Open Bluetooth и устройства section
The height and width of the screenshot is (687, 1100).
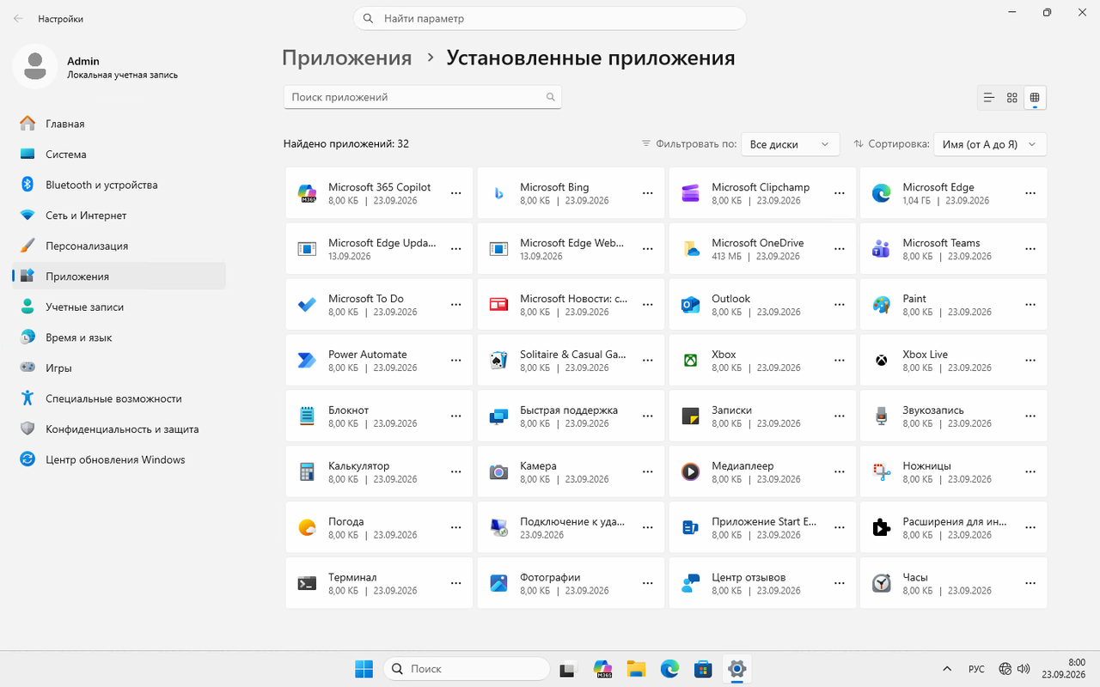pyautogui.click(x=119, y=185)
